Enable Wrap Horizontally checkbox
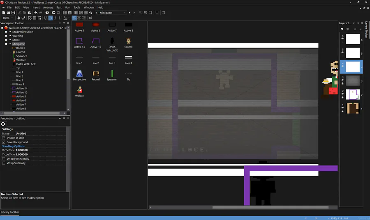370x220 pixels. point(4,159)
